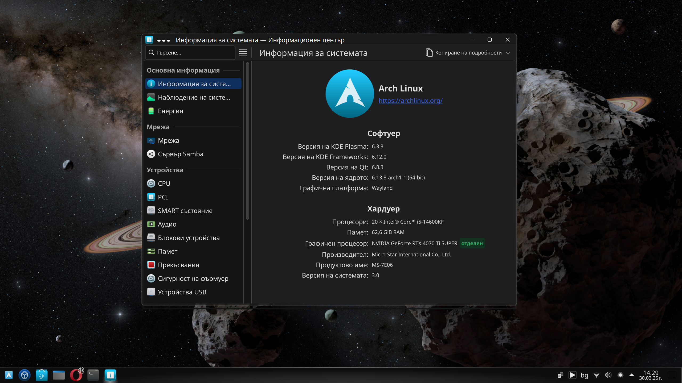Click the system version value 3.0
Viewport: 682px width, 383px height.
pos(375,275)
